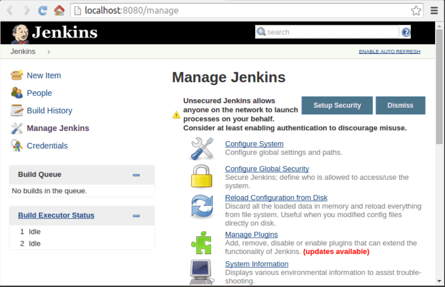Expand the Build Executor Status heading

[x=56, y=215]
